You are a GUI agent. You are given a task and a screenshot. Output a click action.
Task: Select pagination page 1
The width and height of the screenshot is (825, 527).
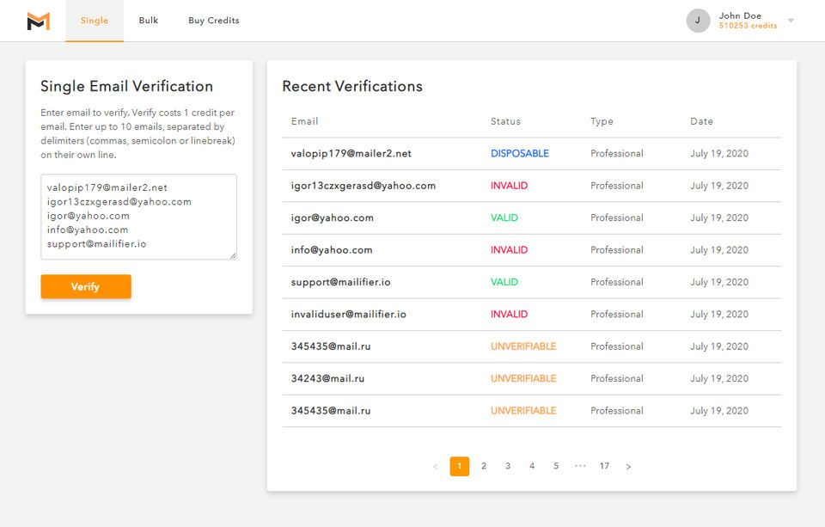(459, 466)
